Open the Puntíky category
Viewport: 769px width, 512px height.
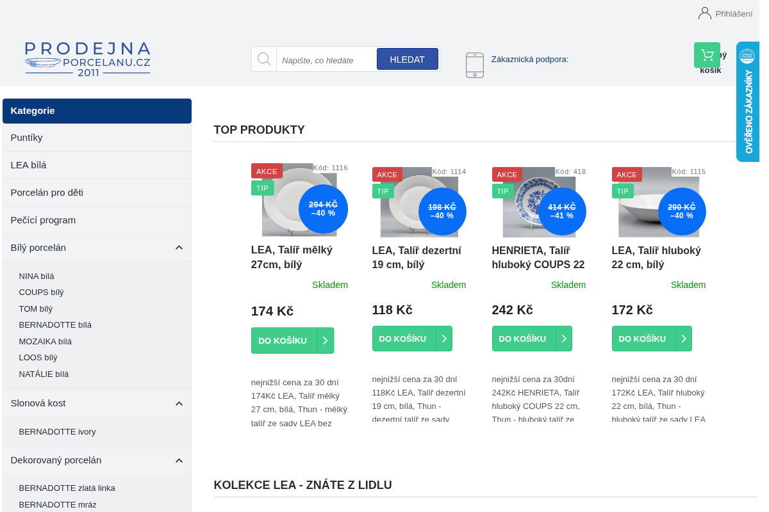[x=97, y=138]
